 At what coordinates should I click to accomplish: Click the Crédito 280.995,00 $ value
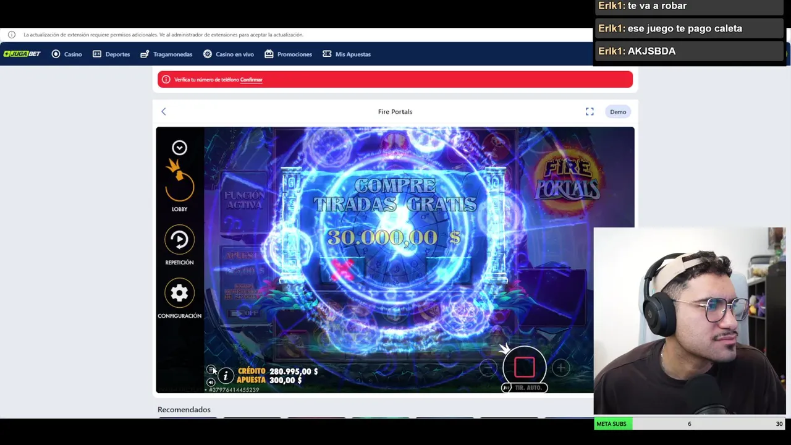click(294, 371)
